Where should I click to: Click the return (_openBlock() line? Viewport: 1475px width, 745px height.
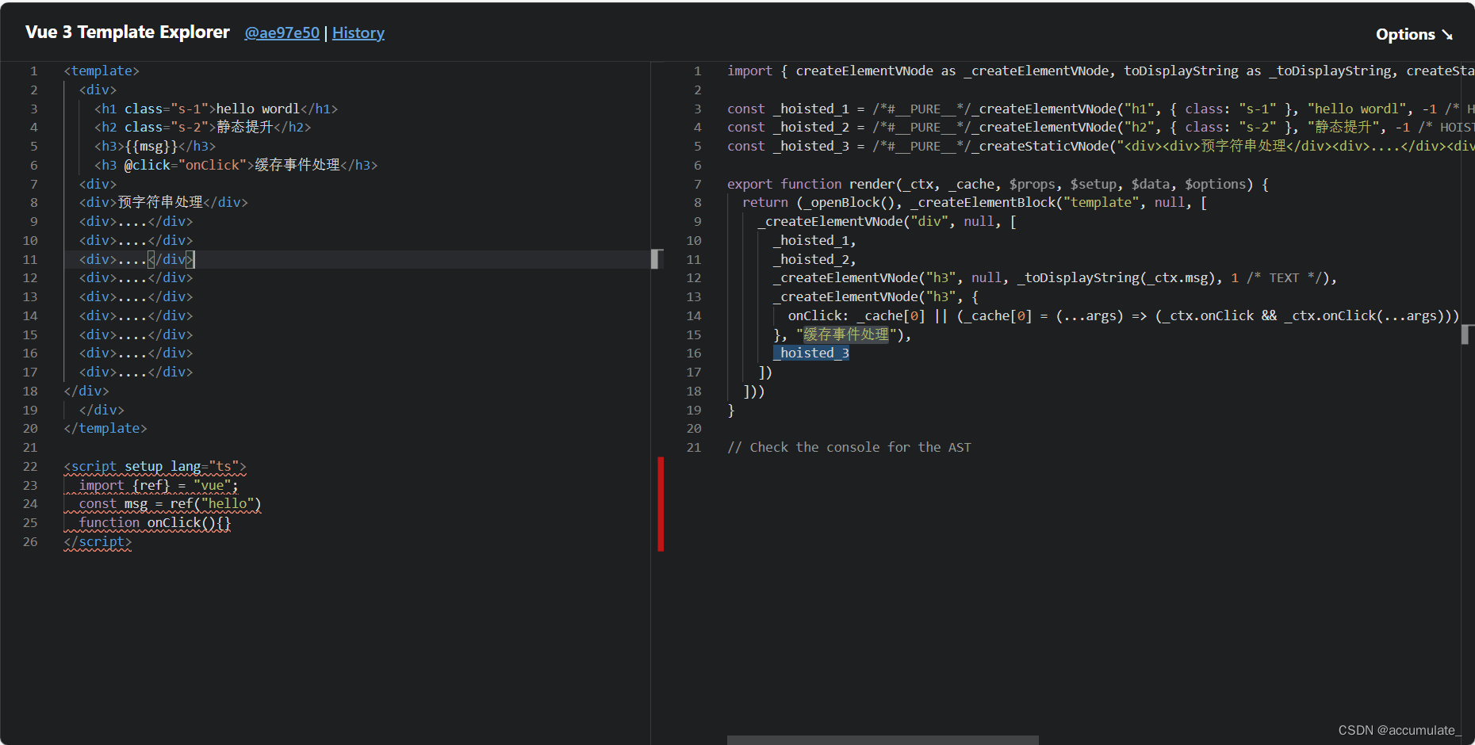975,202
